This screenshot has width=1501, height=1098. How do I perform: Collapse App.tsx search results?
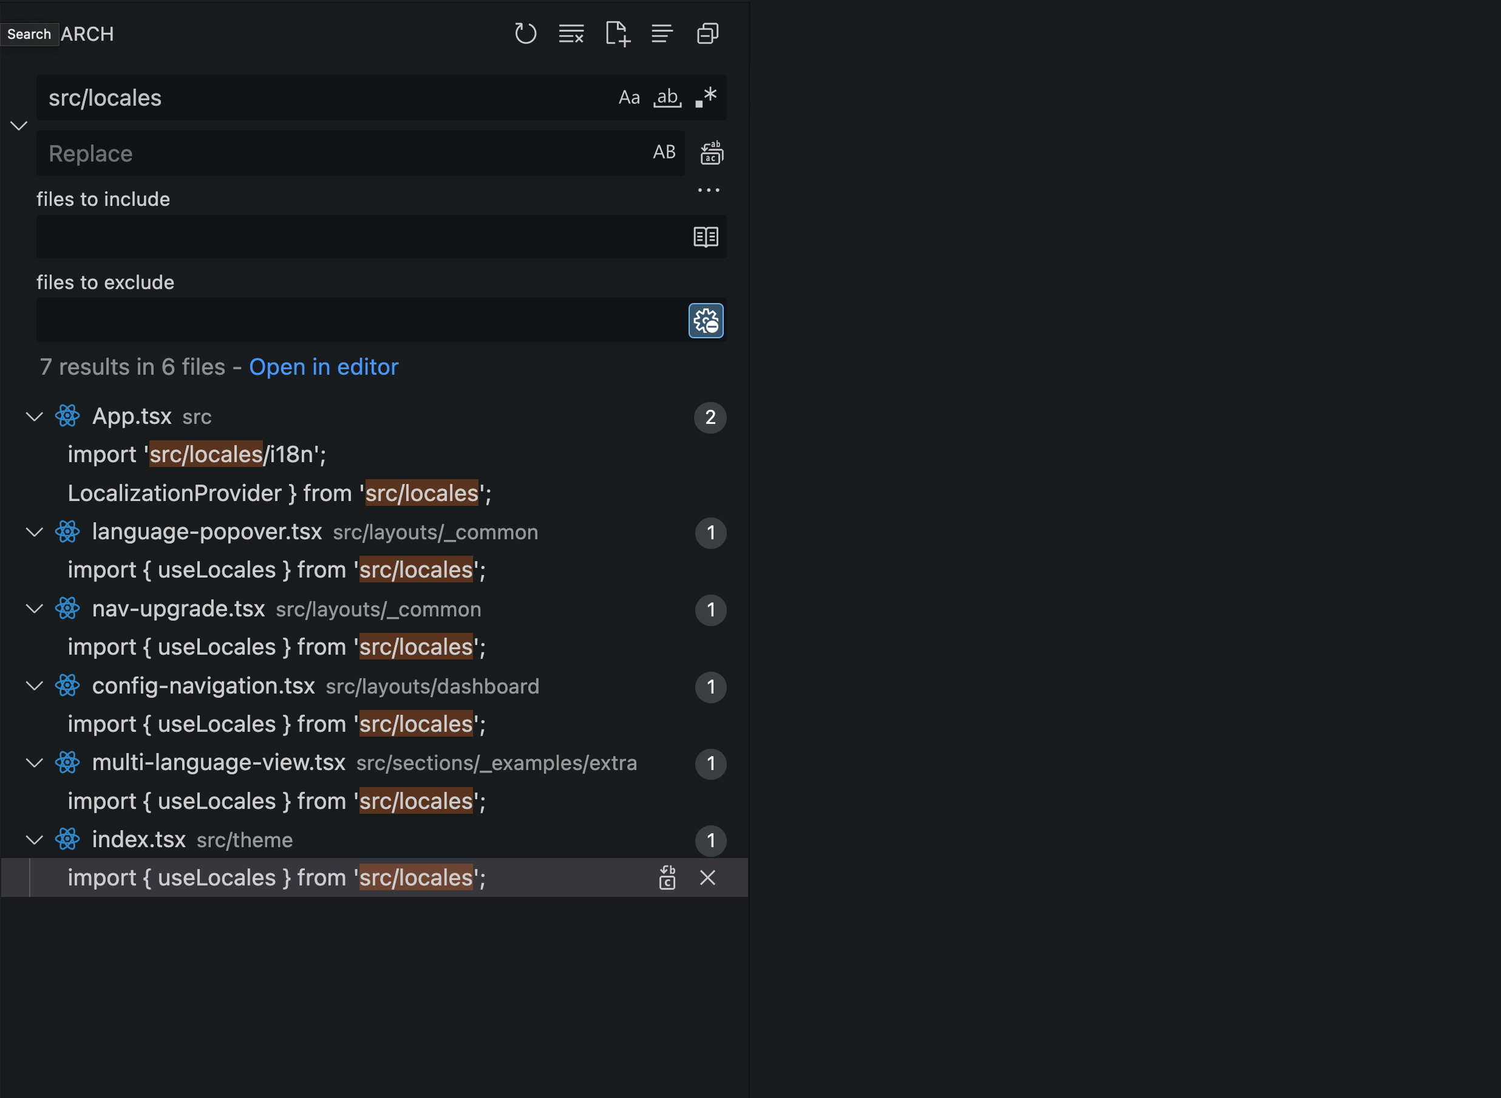click(35, 417)
